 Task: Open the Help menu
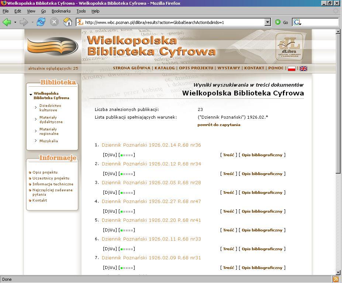coord(95,11)
